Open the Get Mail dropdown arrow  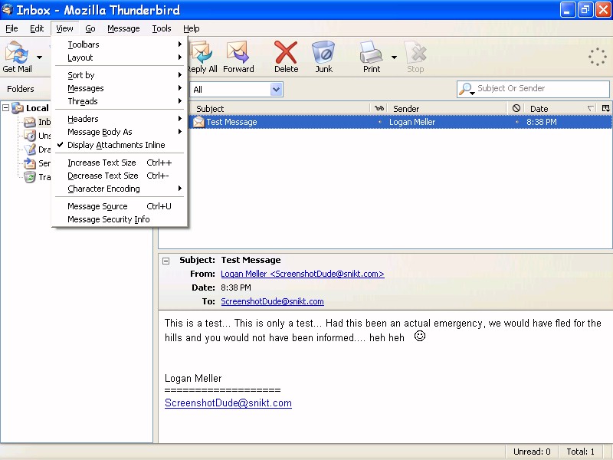click(x=40, y=58)
